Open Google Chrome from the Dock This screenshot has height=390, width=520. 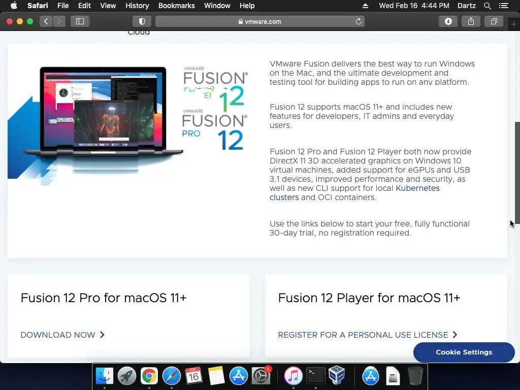pyautogui.click(x=149, y=376)
